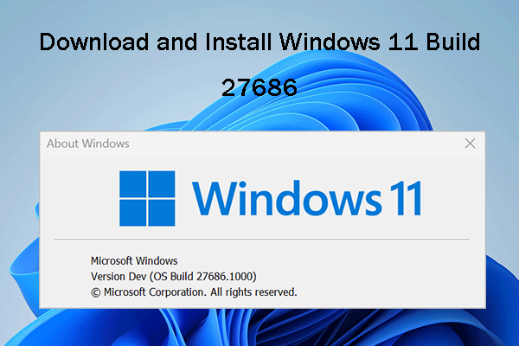The width and height of the screenshot is (519, 346).
Task: Click the '27686' build number heading
Action: (259, 87)
